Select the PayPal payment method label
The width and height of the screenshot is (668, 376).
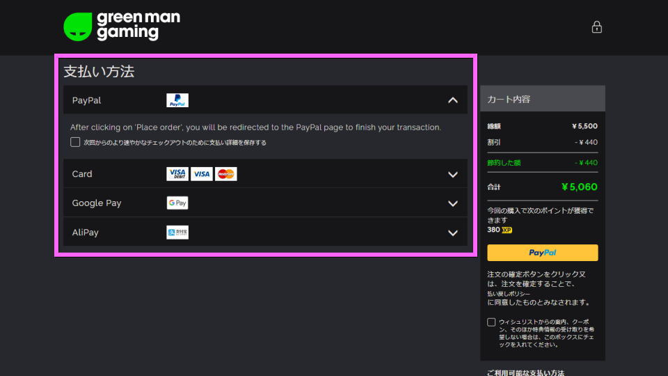86,100
